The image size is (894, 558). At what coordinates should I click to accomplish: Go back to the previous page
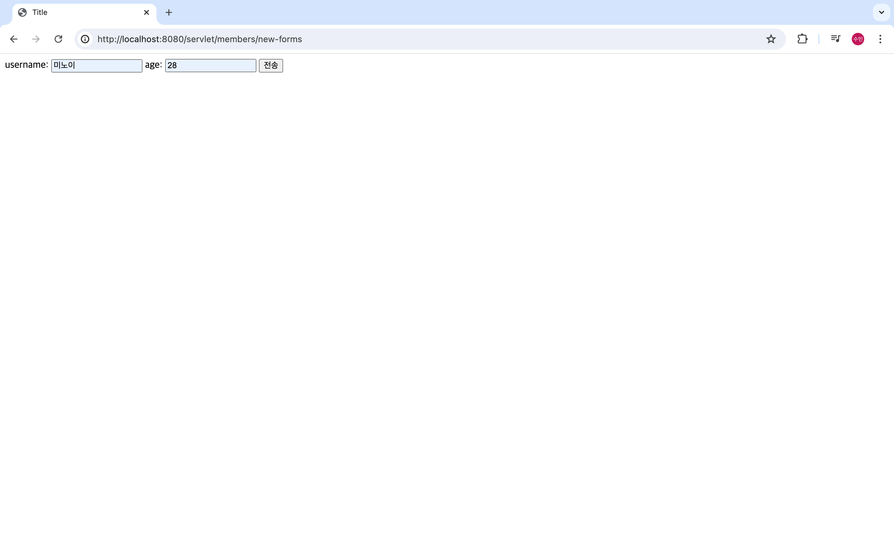(x=14, y=39)
